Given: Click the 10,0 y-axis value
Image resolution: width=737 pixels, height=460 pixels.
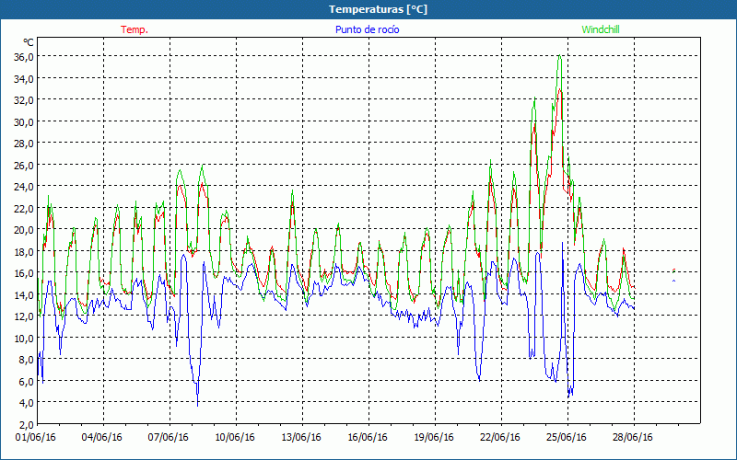Looking at the screenshot, I should click(x=24, y=338).
